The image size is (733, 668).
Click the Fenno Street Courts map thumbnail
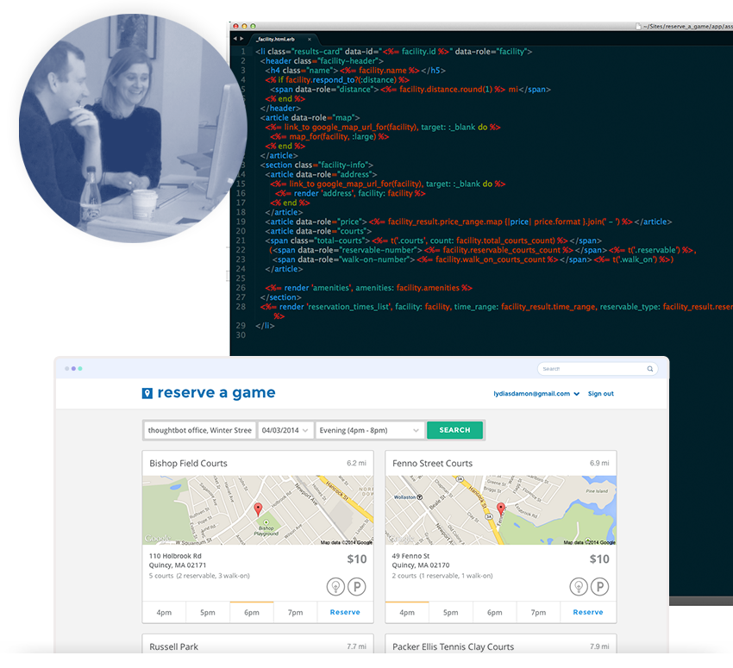pos(501,510)
